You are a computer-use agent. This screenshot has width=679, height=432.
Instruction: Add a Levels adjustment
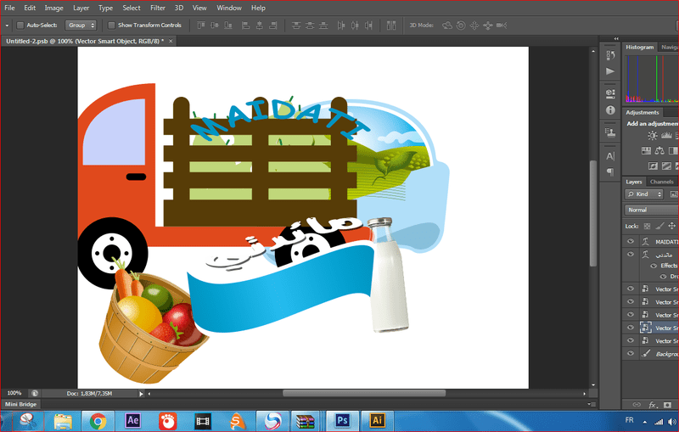pos(667,136)
